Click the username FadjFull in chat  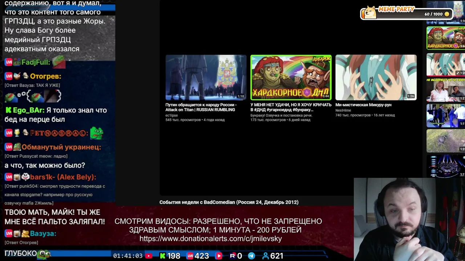(x=36, y=62)
